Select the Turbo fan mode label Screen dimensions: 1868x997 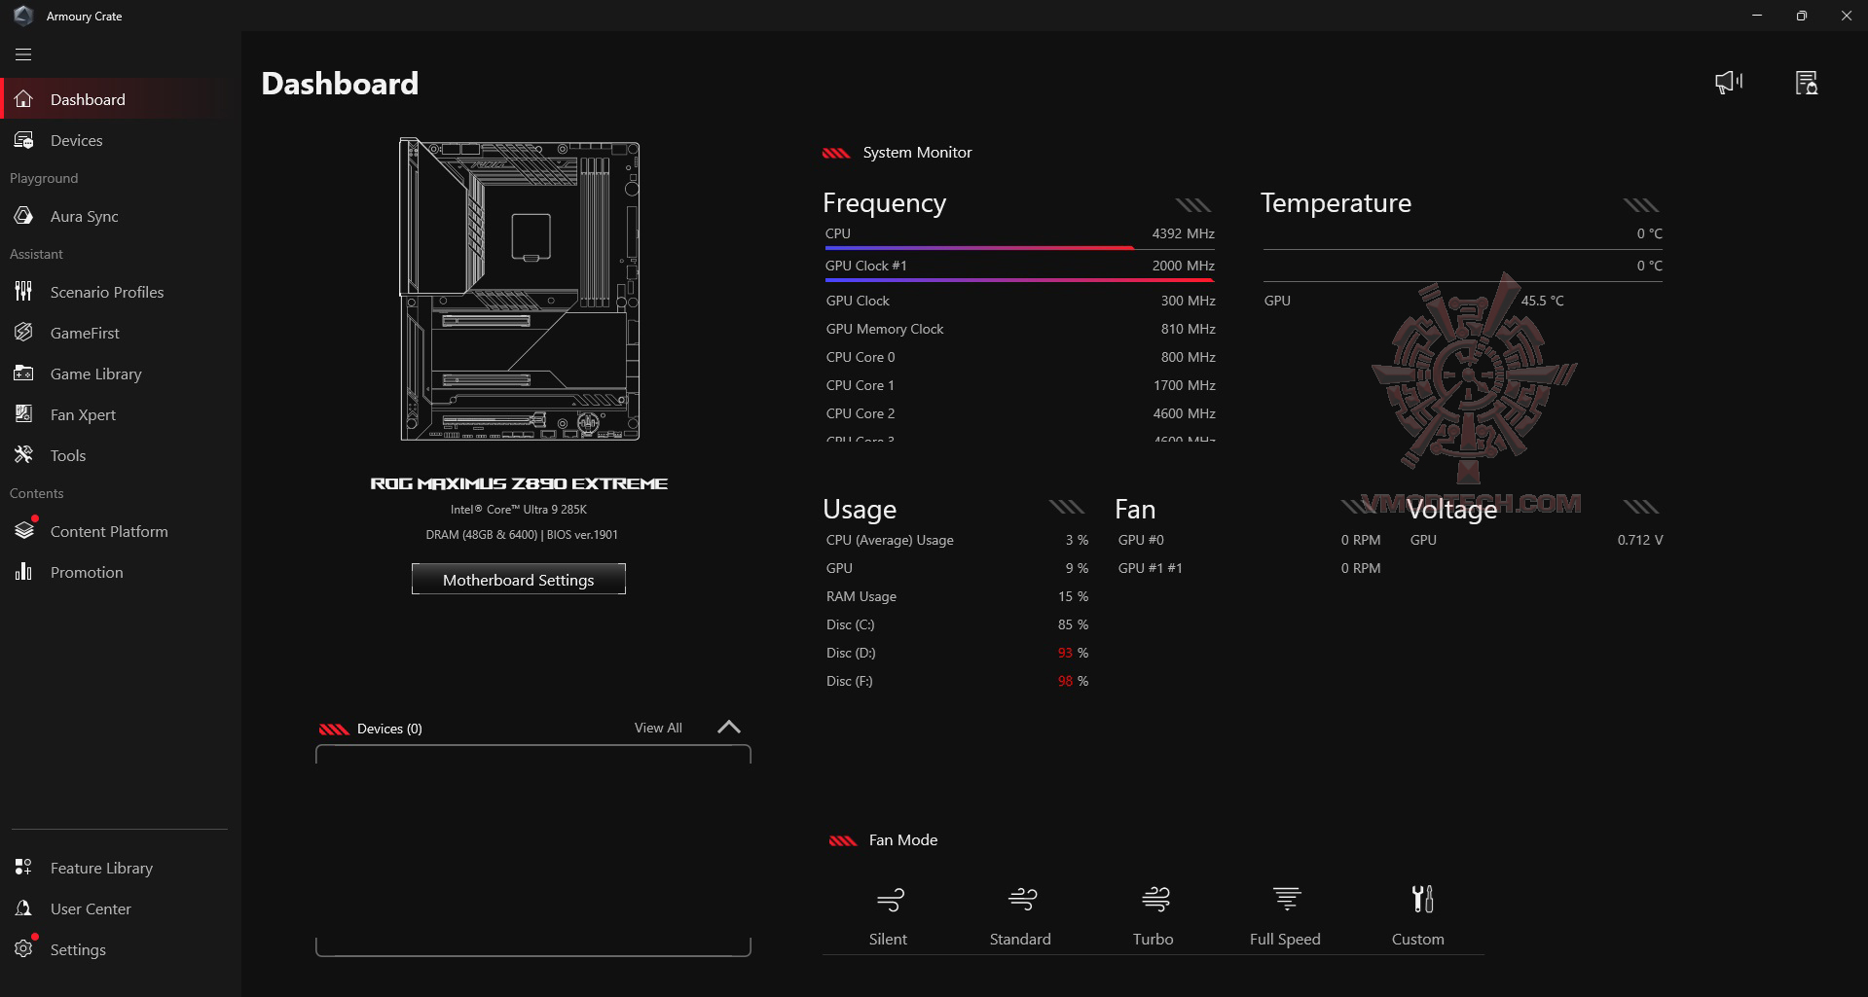coord(1153,939)
